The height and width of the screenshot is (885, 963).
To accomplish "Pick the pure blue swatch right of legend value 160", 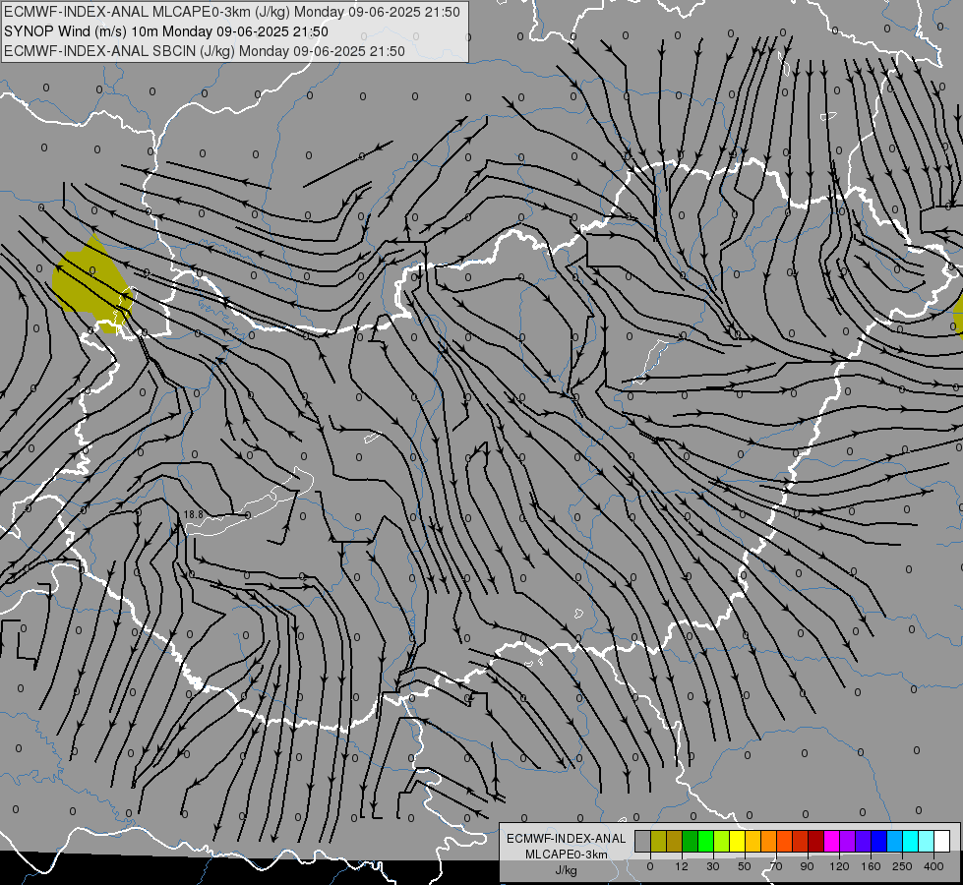I will tap(879, 841).
